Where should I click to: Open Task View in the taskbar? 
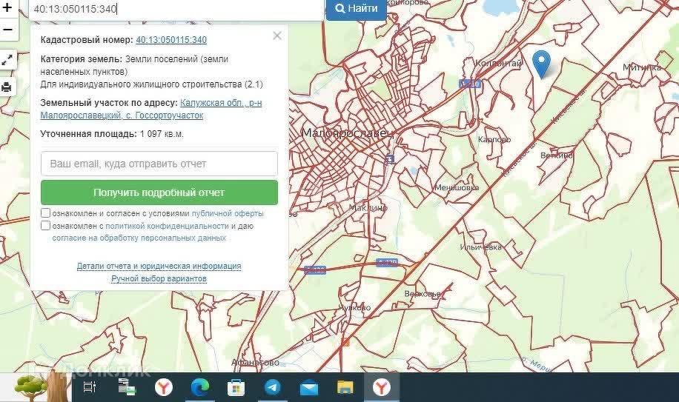(x=90, y=387)
